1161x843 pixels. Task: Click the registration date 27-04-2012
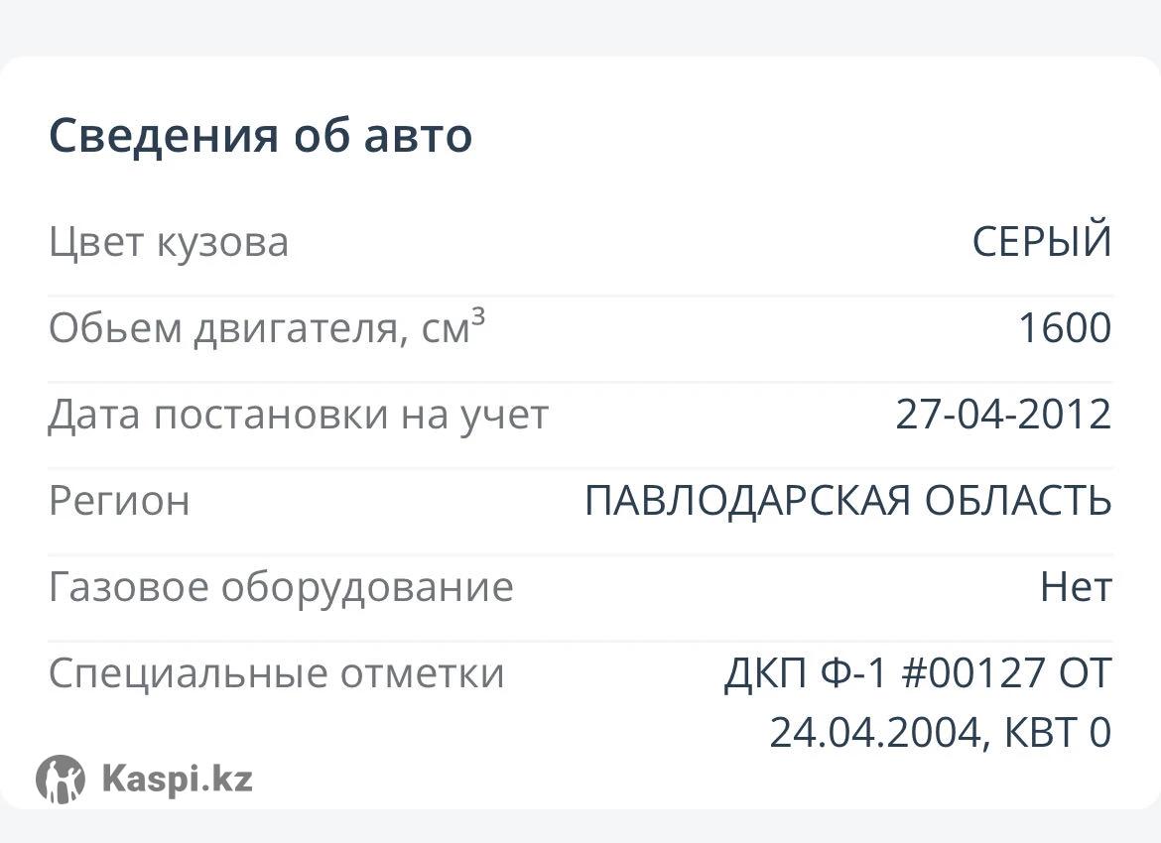coord(1003,415)
